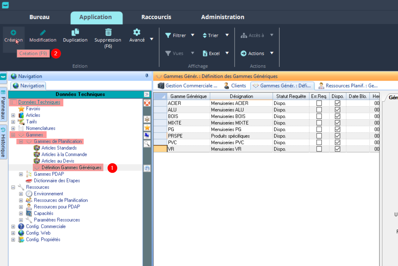Click the red close icon in navigation sidebar
This screenshot has width=398, height=266.
[x=147, y=103]
